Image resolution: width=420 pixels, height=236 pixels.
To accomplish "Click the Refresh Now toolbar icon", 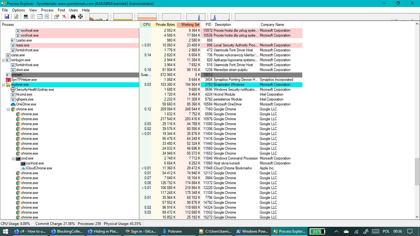I will pos(16,17).
